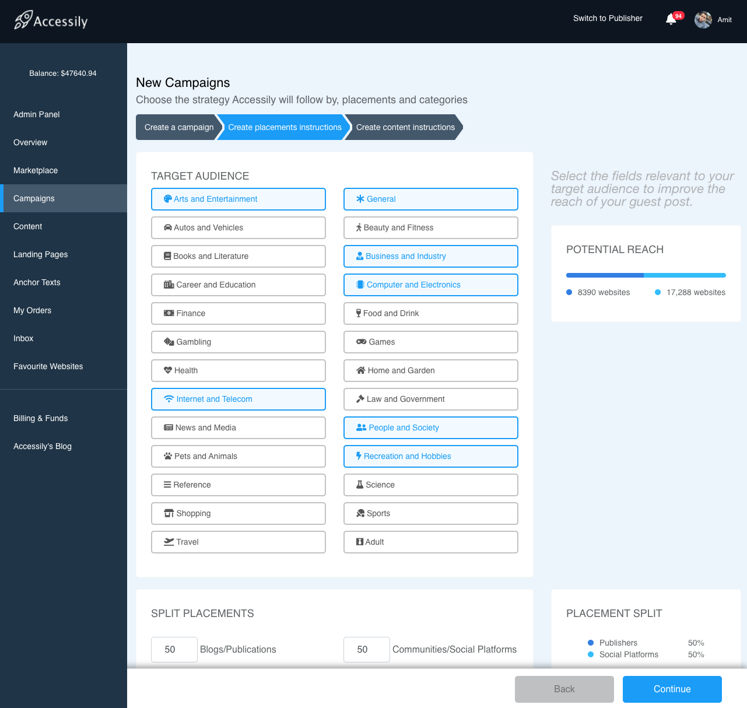Click the Back button
The image size is (747, 708).
(x=564, y=689)
